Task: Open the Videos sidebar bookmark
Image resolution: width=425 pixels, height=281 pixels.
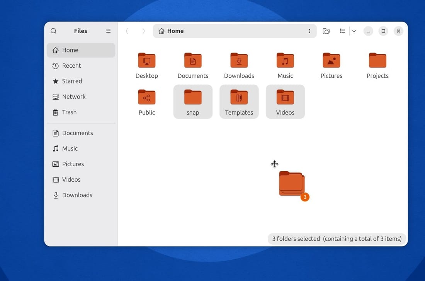Action: (x=81, y=179)
